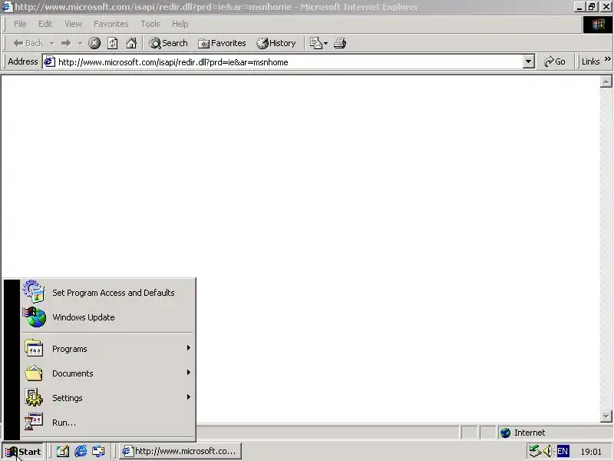Restore down the Internet Explorer window
Viewport: 614px width, 461px height.
point(591,7)
